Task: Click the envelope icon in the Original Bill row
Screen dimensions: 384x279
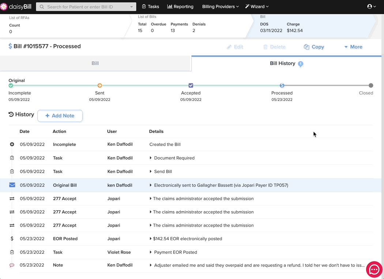Action: pyautogui.click(x=12, y=185)
